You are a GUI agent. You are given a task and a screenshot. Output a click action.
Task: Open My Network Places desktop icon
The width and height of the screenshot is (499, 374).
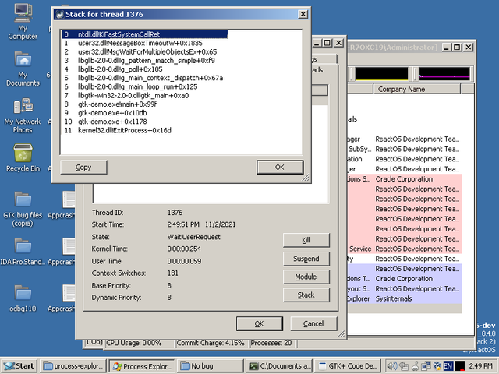point(23,115)
